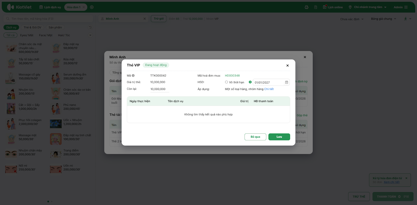417x205 pixels.
Task: Click the THANH TOÁN button
Action: pos(393,197)
